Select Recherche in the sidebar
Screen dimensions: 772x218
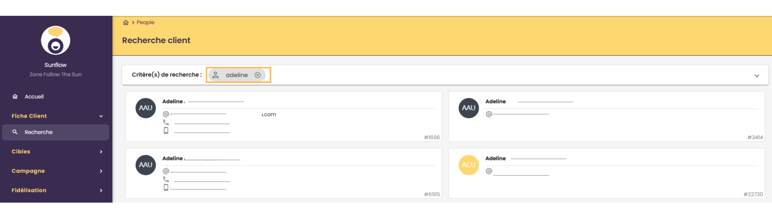(55, 132)
